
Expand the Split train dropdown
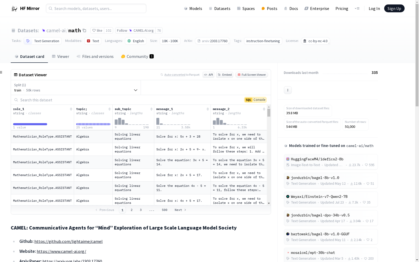76,88
